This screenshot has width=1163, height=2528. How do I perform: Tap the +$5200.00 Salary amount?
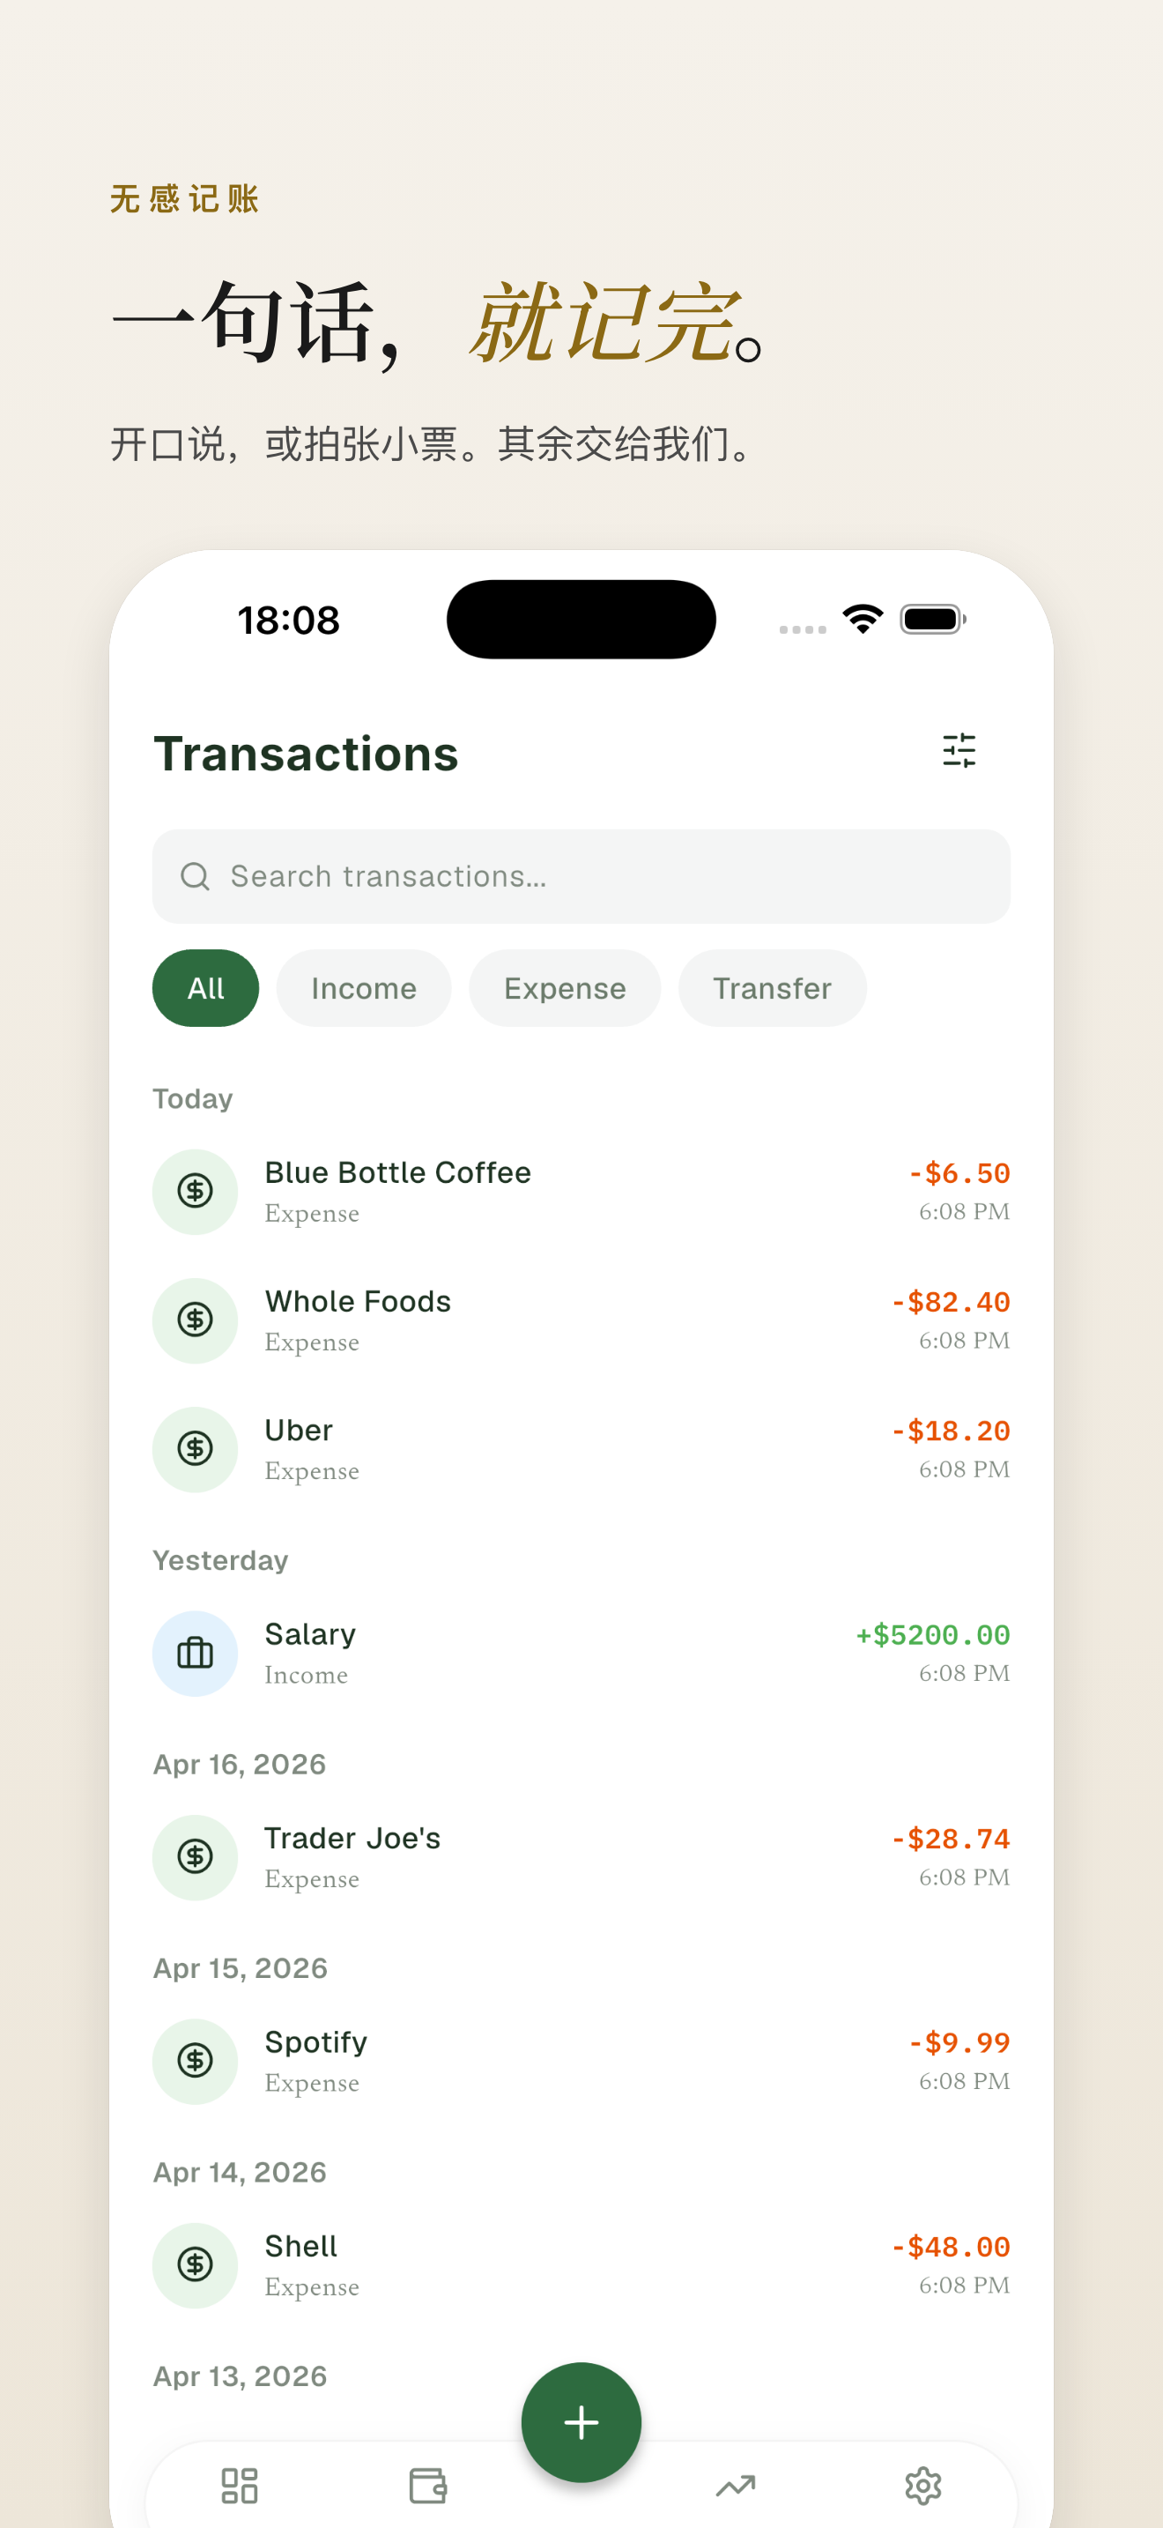point(931,1635)
